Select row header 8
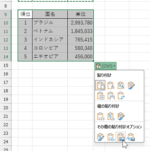The image size is (150, 151). point(5,6)
